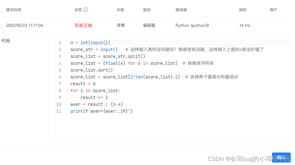Viewport: 295px width, 165px height.
Task: Click the 编程题 problem type cell
Action: [149, 25]
